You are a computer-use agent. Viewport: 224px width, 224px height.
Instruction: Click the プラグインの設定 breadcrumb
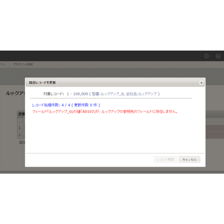coord(23,64)
